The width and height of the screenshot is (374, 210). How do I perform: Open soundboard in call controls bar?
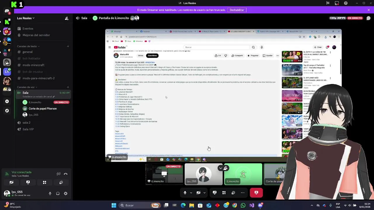tap(233, 192)
